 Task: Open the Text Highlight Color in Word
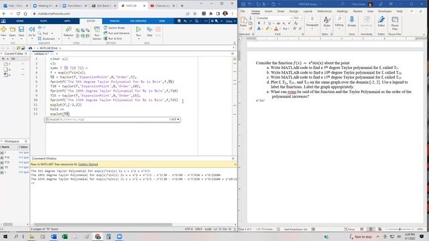pyautogui.click(x=267, y=28)
